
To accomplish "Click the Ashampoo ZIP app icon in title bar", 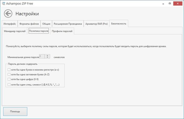I will (3, 3).
